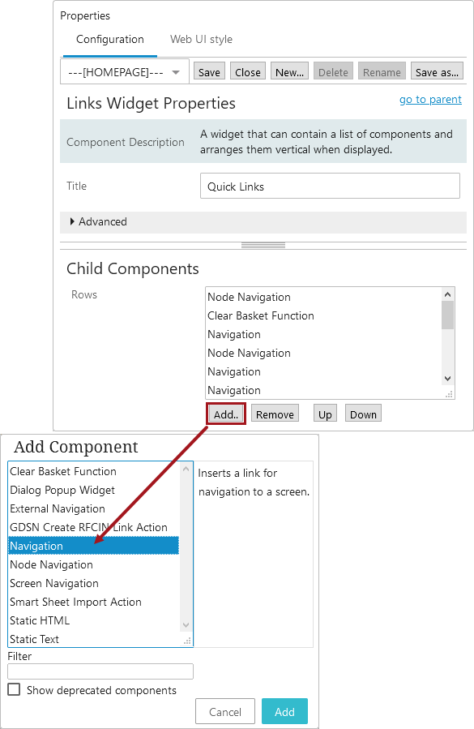This screenshot has height=729, width=474.
Task: Switch to the Web UI style tab
Action: (201, 40)
